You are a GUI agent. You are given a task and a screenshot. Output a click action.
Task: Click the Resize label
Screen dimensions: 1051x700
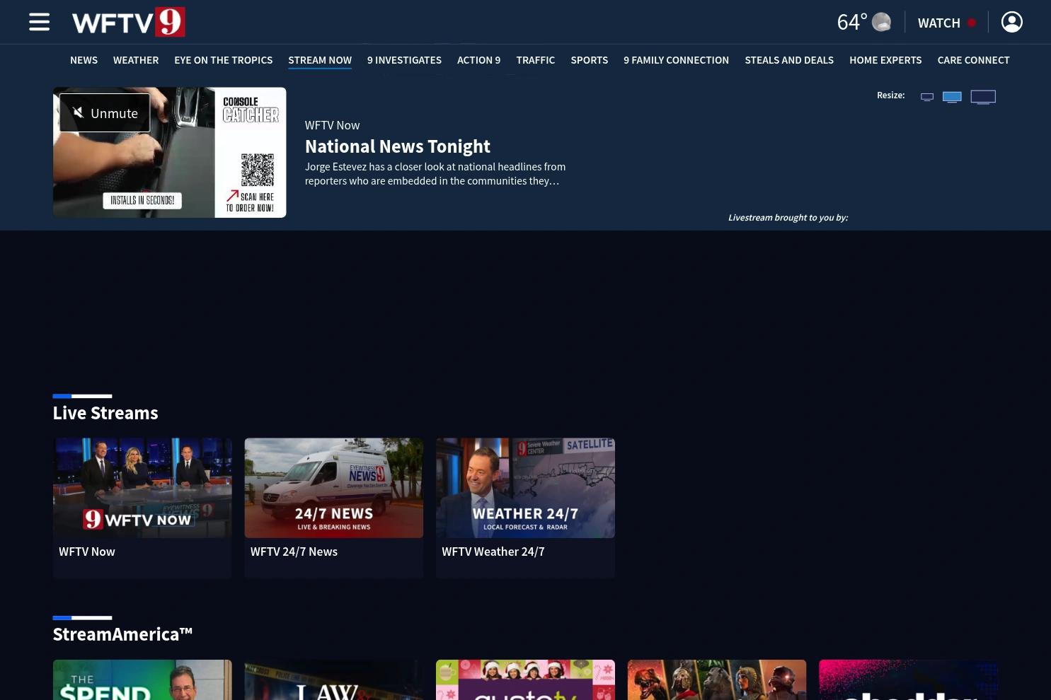pos(890,95)
